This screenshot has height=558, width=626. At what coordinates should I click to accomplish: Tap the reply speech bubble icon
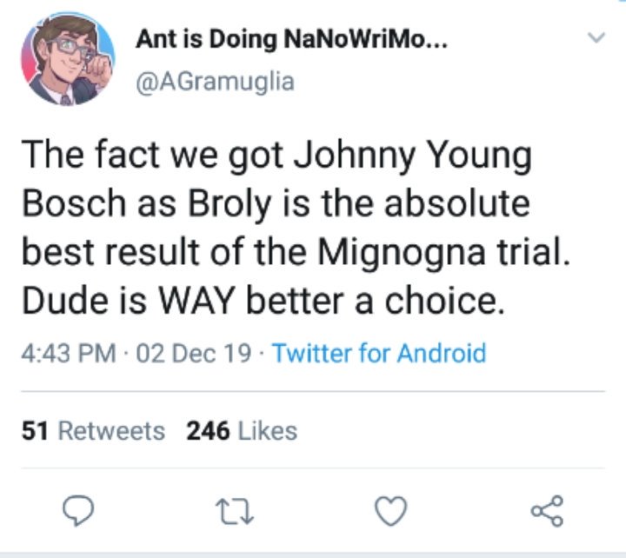pos(78,510)
